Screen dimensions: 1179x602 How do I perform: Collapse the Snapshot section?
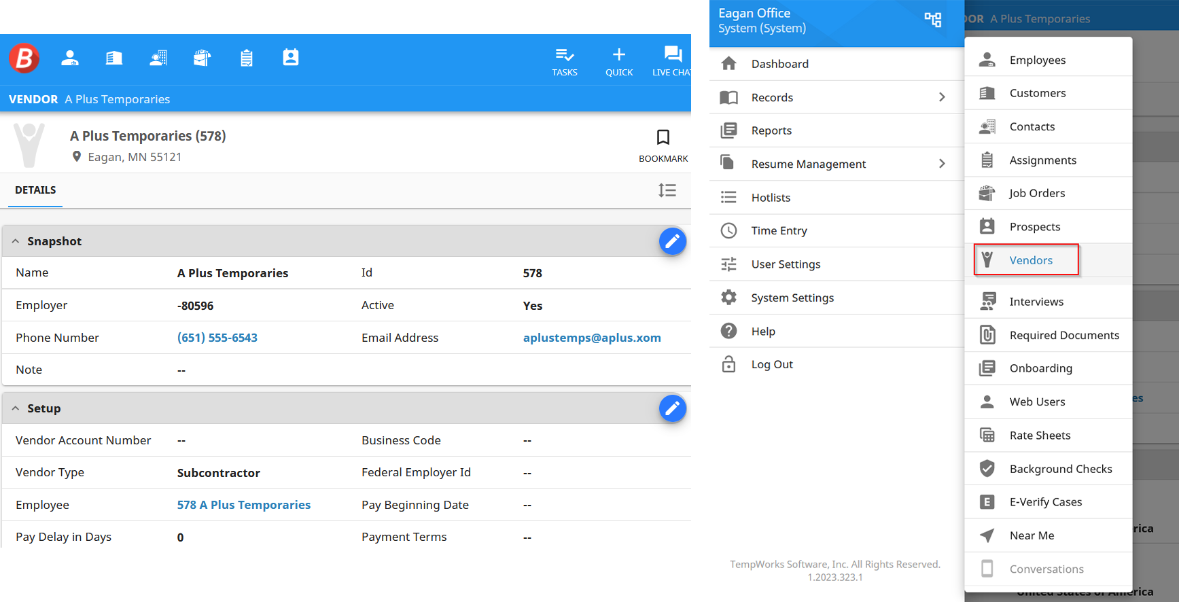click(16, 241)
